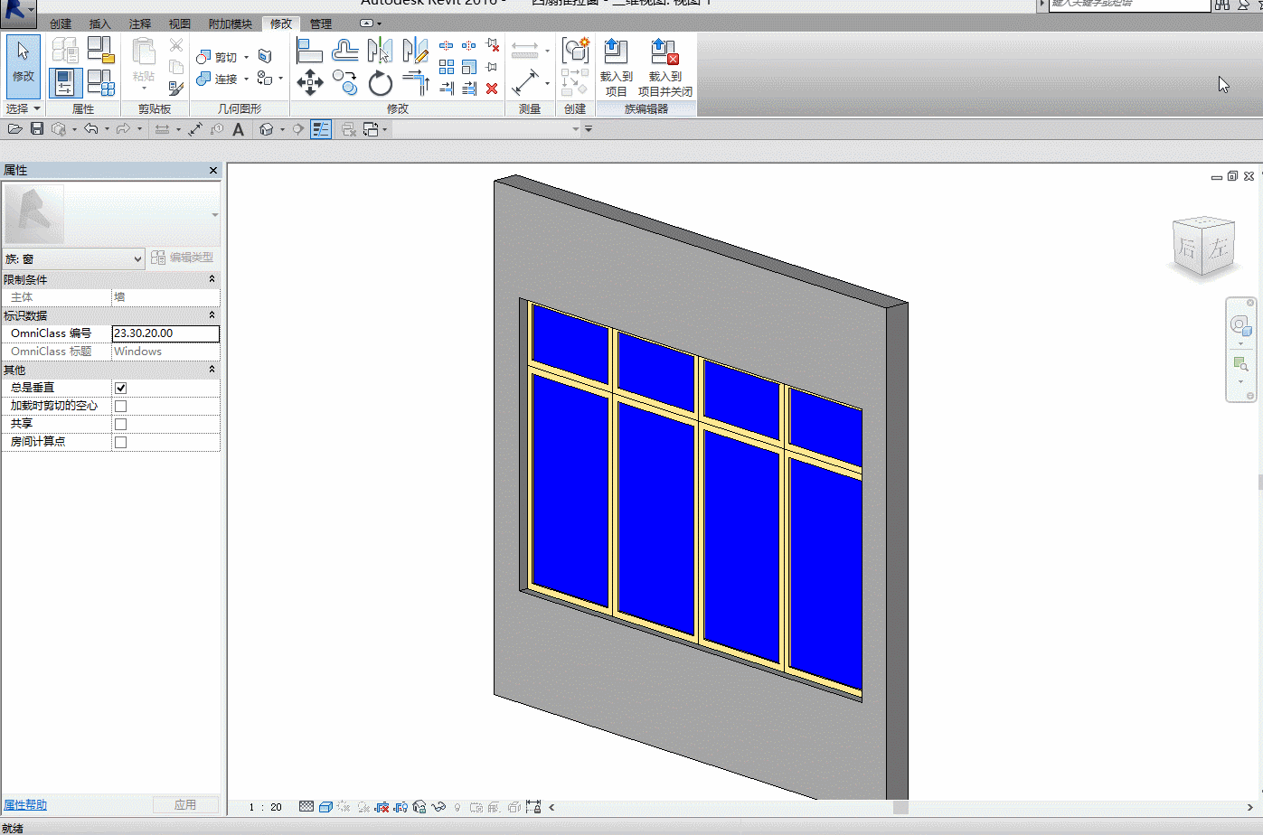Click the 1 : 20 view scale
1263x835 pixels.
266,807
